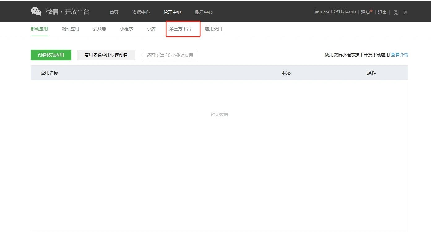Click the 应用名称 column header

tap(50, 73)
